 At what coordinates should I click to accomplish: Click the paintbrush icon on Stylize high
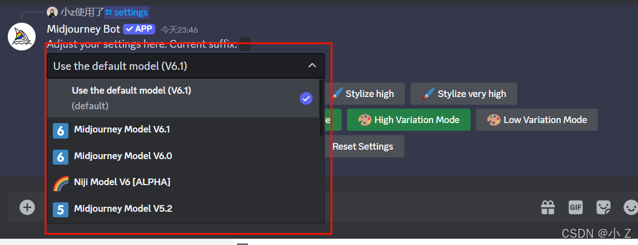(x=337, y=94)
